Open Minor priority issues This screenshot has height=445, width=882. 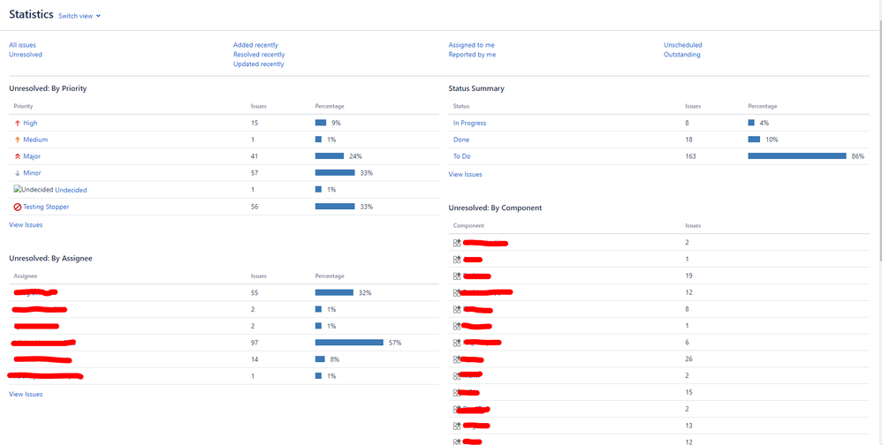(x=32, y=173)
